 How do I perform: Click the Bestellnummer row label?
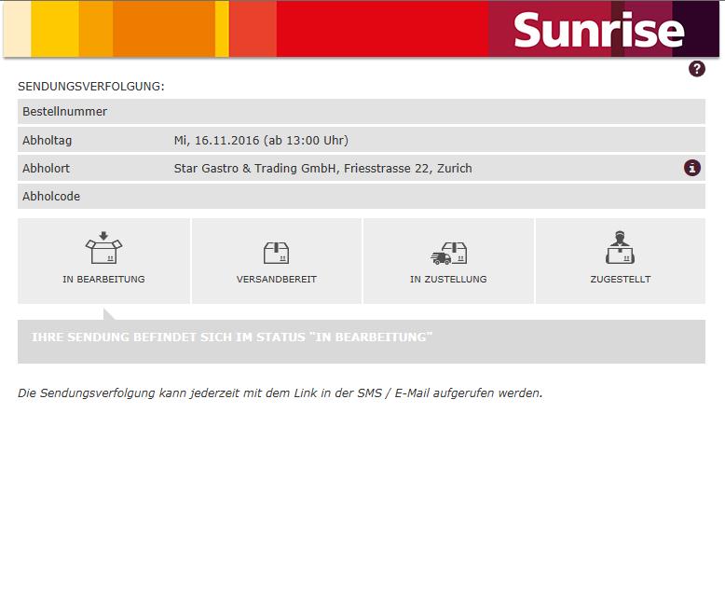64,112
